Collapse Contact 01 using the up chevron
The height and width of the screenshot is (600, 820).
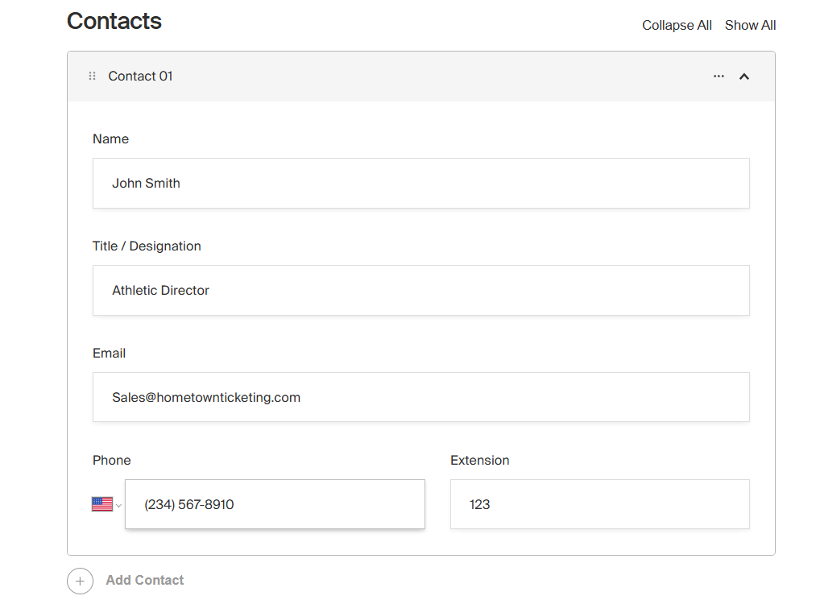pos(744,77)
